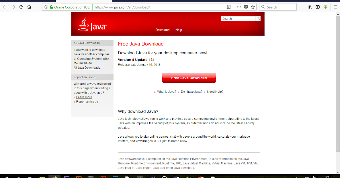Open the back navigation arrow history
The width and height of the screenshot is (340, 178).
5,7
